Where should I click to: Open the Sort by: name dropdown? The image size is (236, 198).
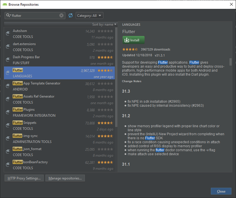click(104, 25)
